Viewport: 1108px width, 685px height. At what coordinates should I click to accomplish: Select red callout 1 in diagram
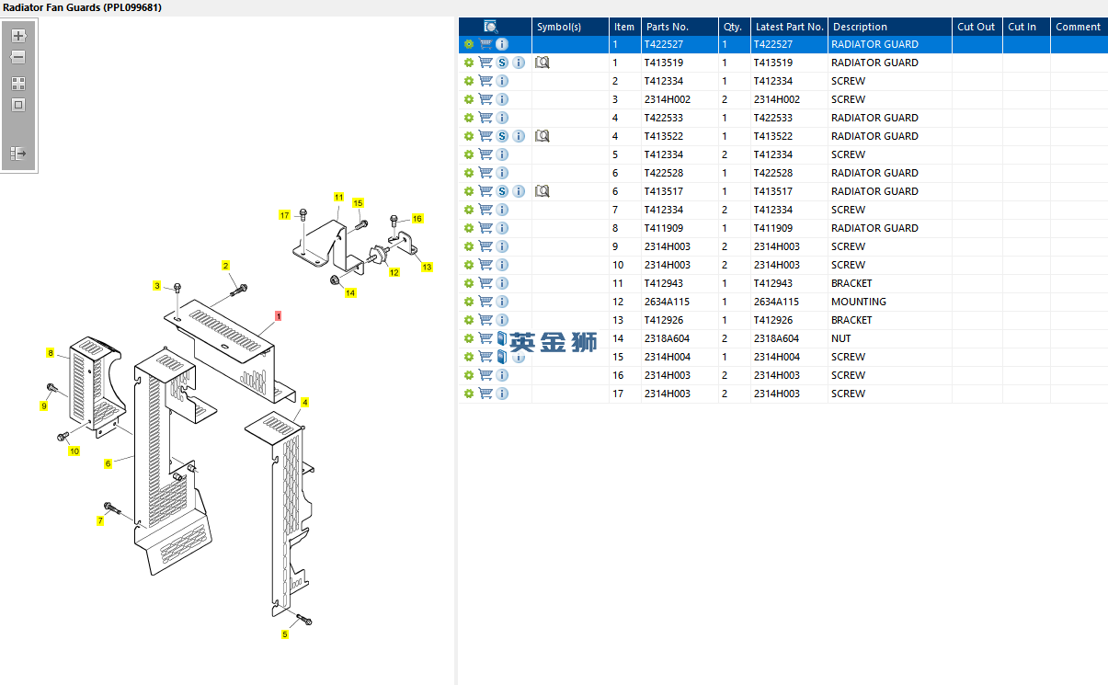click(x=279, y=315)
